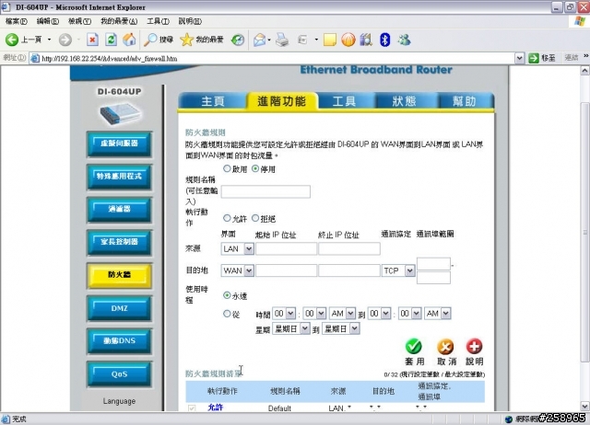Print the page using printer icon
The image size is (590, 425).
pyautogui.click(x=282, y=40)
